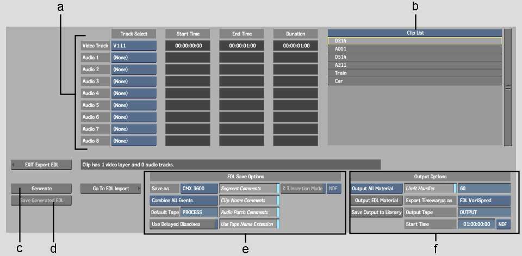Open the Video Track V1.L1 selector

pos(134,46)
